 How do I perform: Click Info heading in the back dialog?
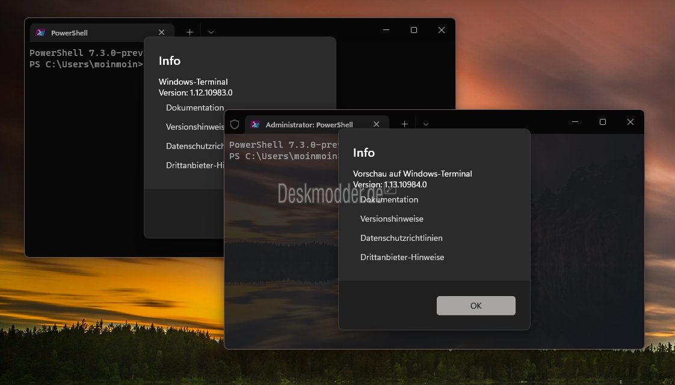tap(170, 61)
